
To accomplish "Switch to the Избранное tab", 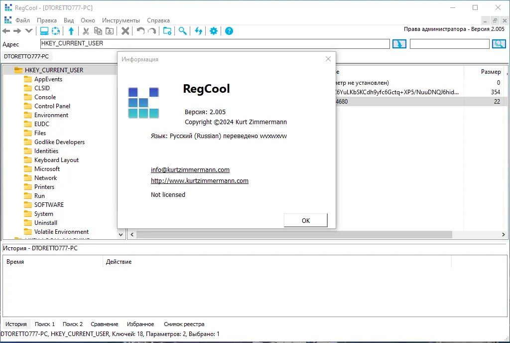I will [x=140, y=324].
